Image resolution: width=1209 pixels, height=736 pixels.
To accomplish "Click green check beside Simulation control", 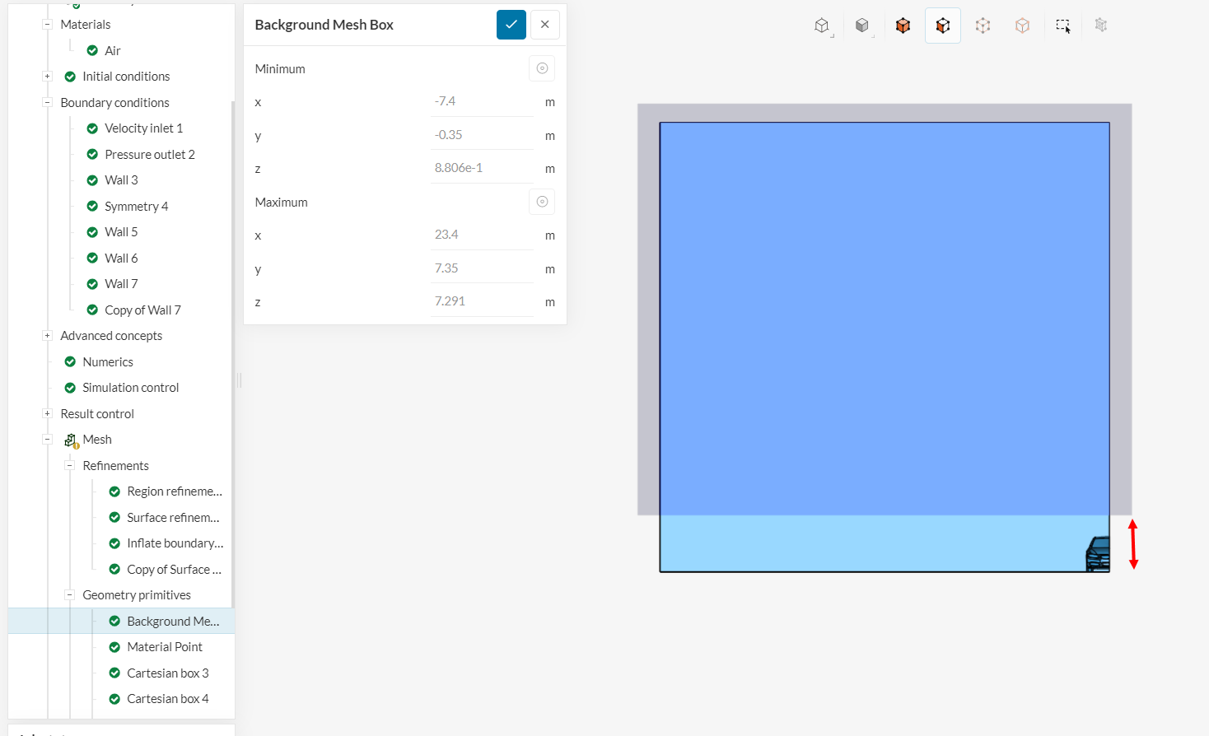I will [x=70, y=388].
